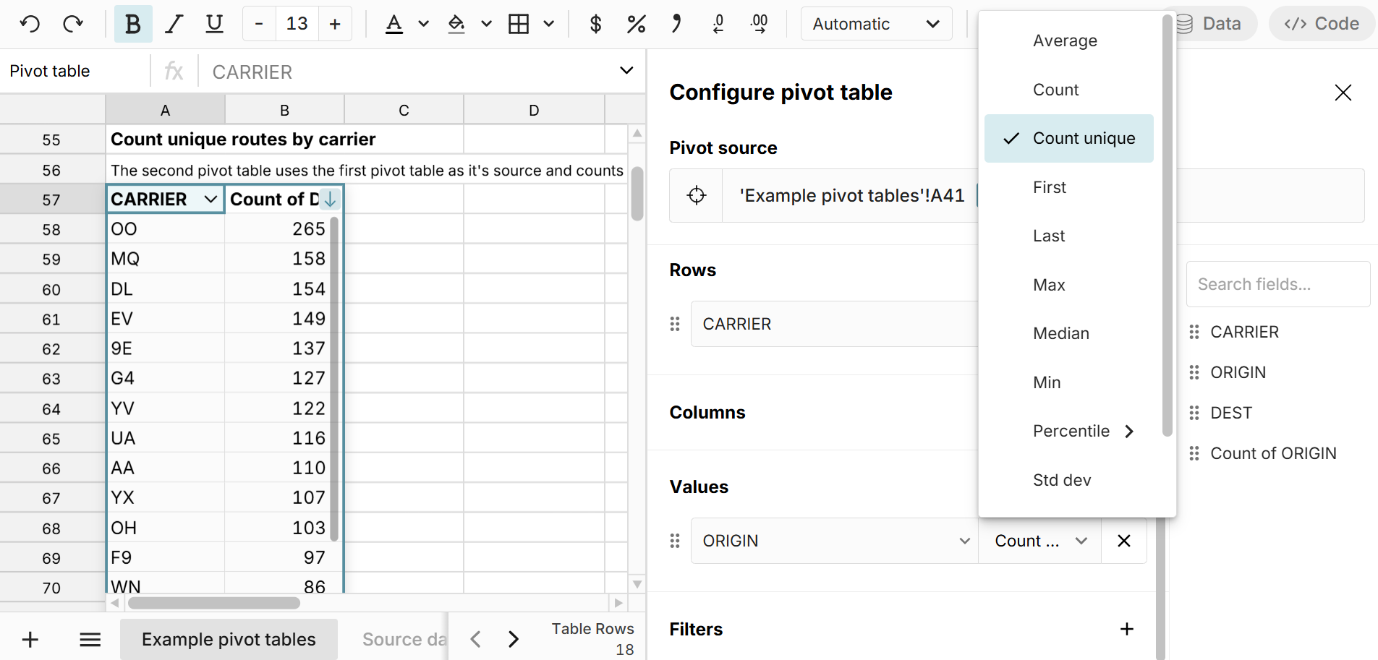Toggle underline formatting
The image size is (1378, 660).
pos(214,24)
